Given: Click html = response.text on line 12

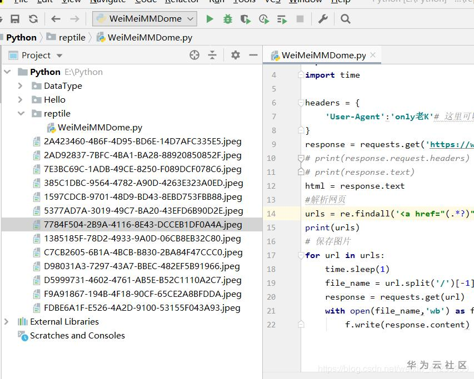Looking at the screenshot, I should [355, 186].
